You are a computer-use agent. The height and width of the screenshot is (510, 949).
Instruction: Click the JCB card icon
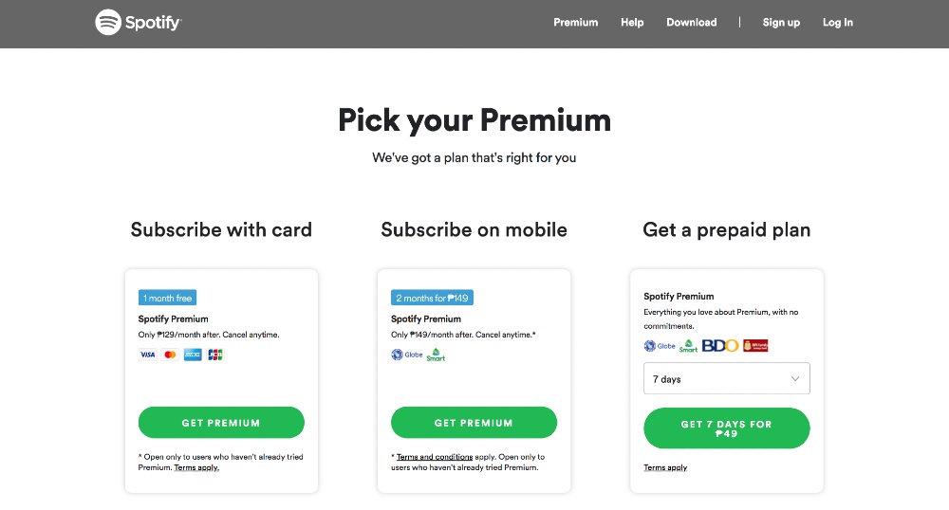pos(215,355)
